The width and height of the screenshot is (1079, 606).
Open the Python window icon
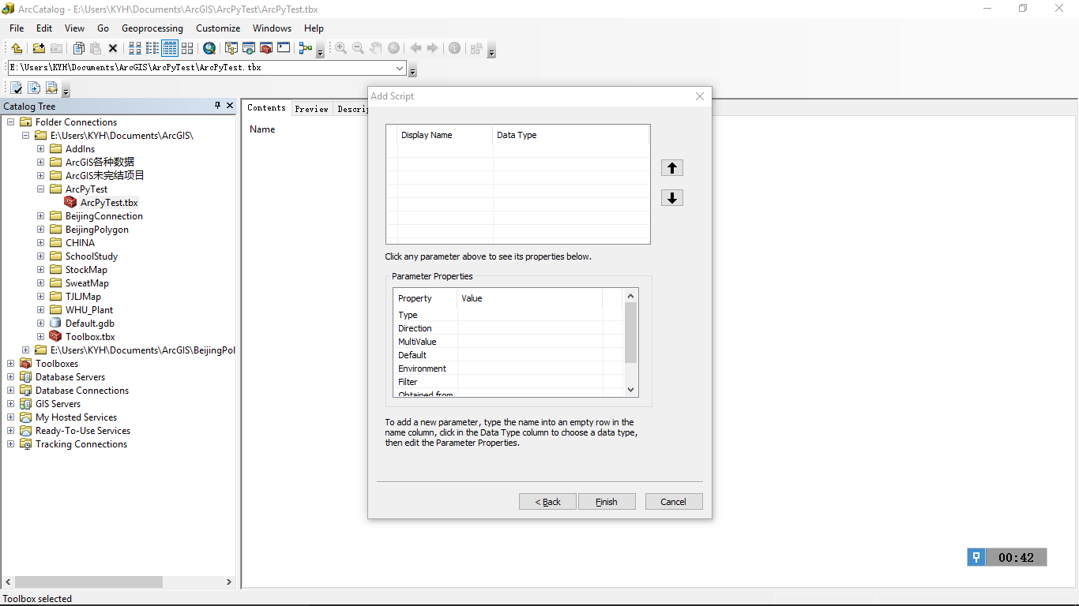[x=284, y=48]
